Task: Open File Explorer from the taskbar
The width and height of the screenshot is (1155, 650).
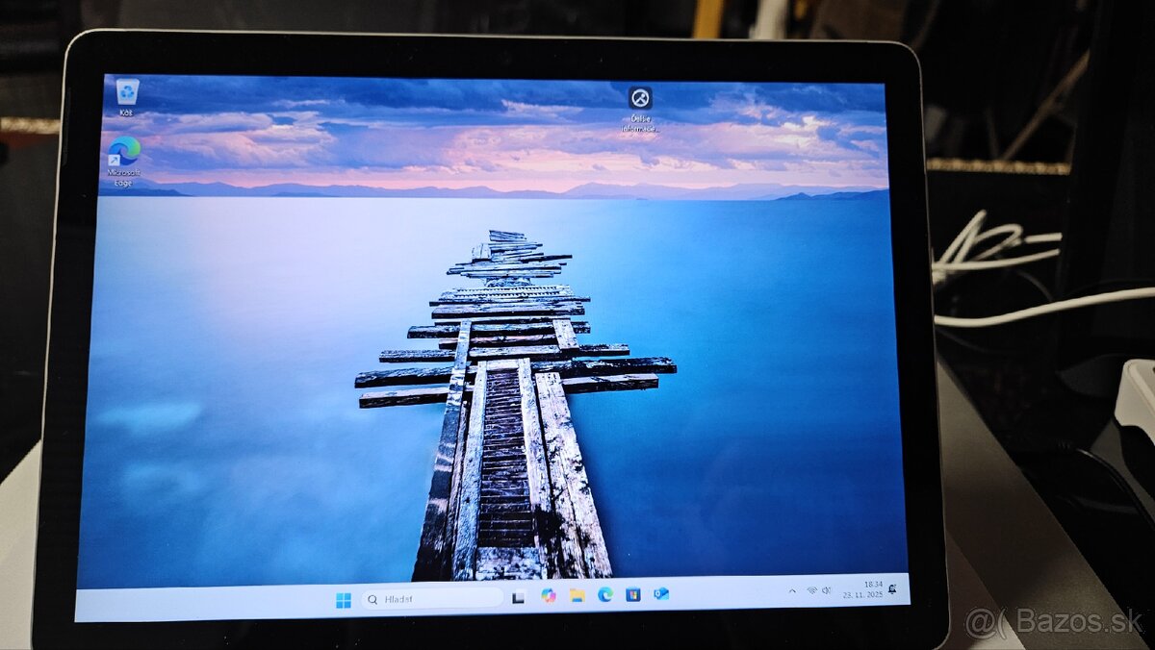Action: [577, 595]
